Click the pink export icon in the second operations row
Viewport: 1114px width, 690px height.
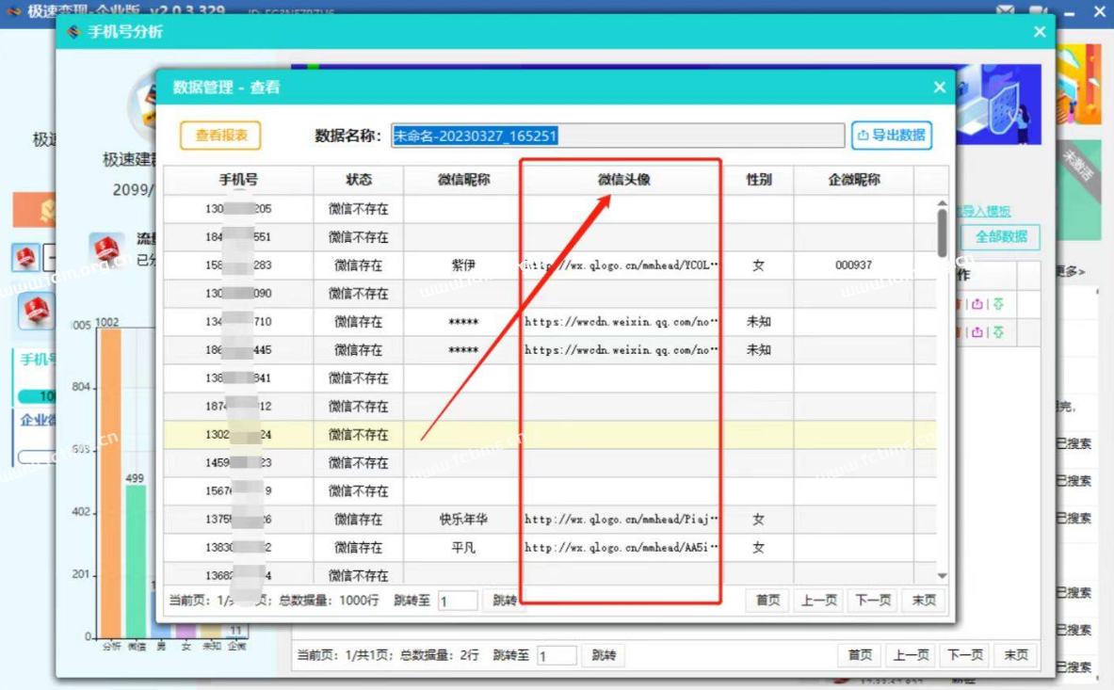[x=977, y=332]
